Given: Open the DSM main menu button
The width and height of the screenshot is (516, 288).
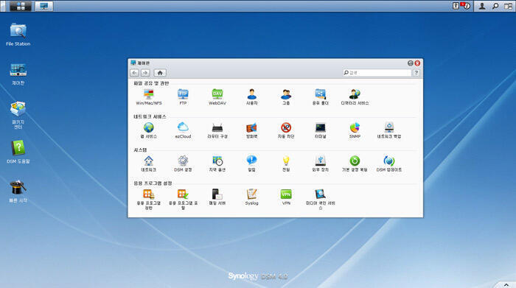Looking at the screenshot, I should 21,6.
